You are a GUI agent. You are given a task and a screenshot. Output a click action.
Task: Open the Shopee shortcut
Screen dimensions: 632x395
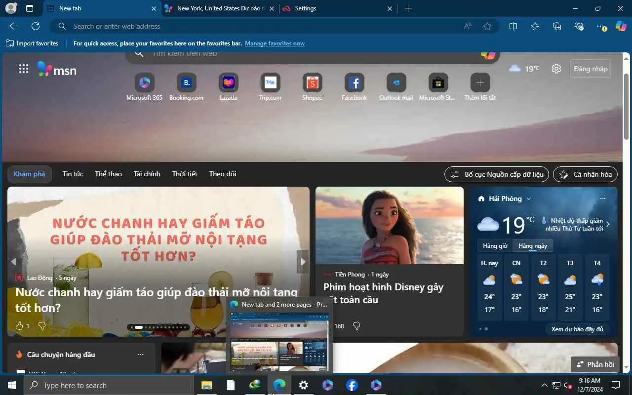point(312,87)
